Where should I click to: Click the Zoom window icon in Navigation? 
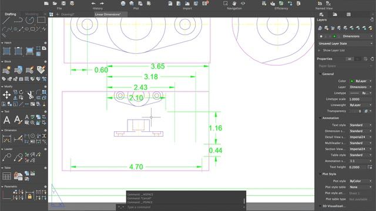point(226,4)
